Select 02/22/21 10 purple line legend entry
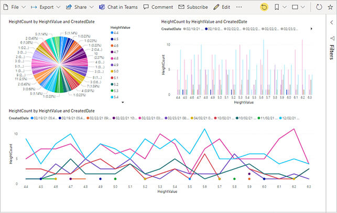 point(125,118)
